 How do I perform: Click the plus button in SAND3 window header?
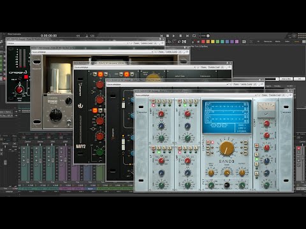point(259,95)
